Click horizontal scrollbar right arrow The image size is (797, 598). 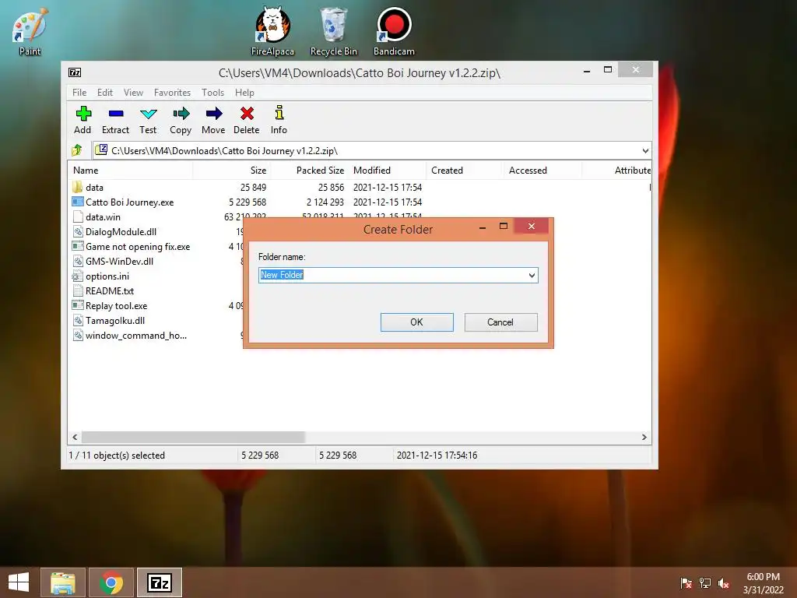[x=644, y=438]
